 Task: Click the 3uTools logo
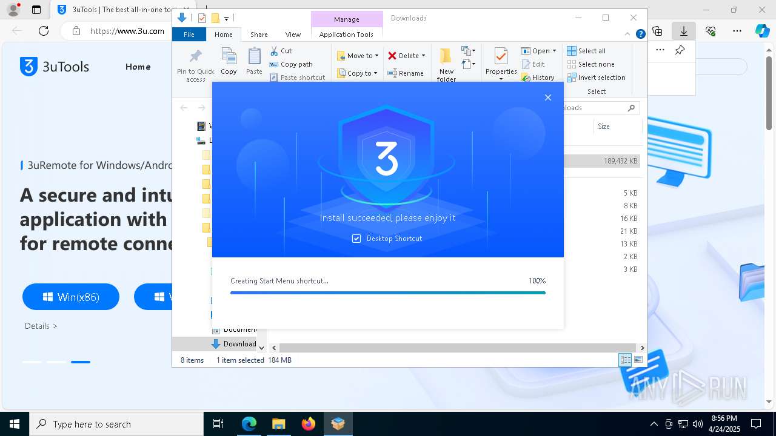pyautogui.click(x=55, y=67)
